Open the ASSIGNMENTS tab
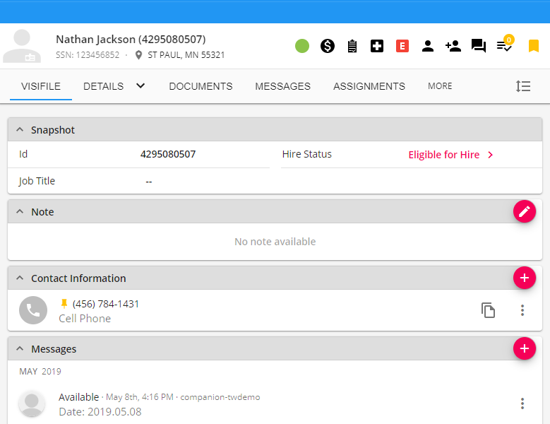 [x=369, y=86]
